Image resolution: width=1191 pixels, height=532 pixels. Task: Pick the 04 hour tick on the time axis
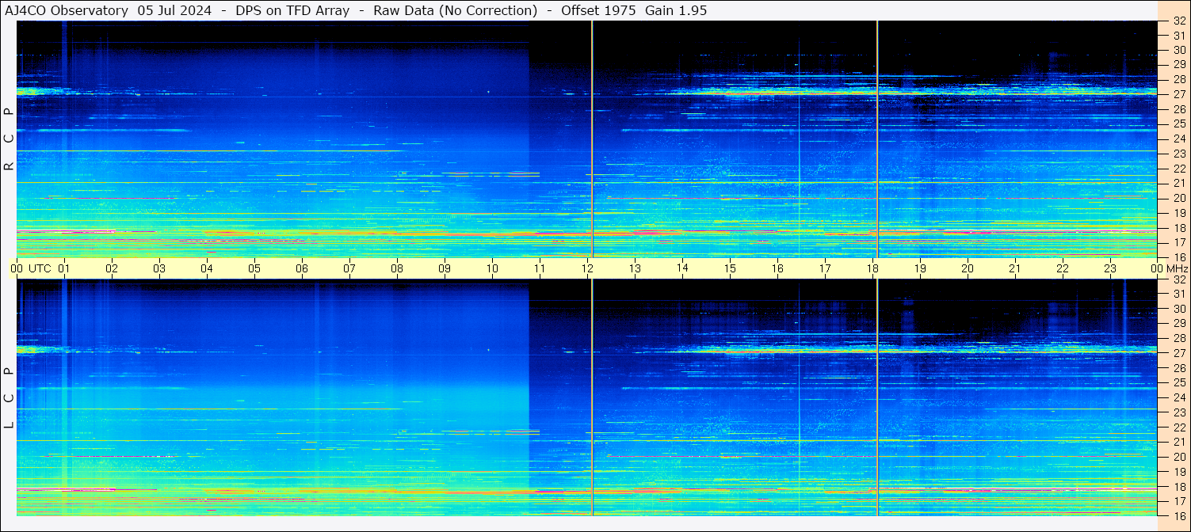click(x=207, y=268)
